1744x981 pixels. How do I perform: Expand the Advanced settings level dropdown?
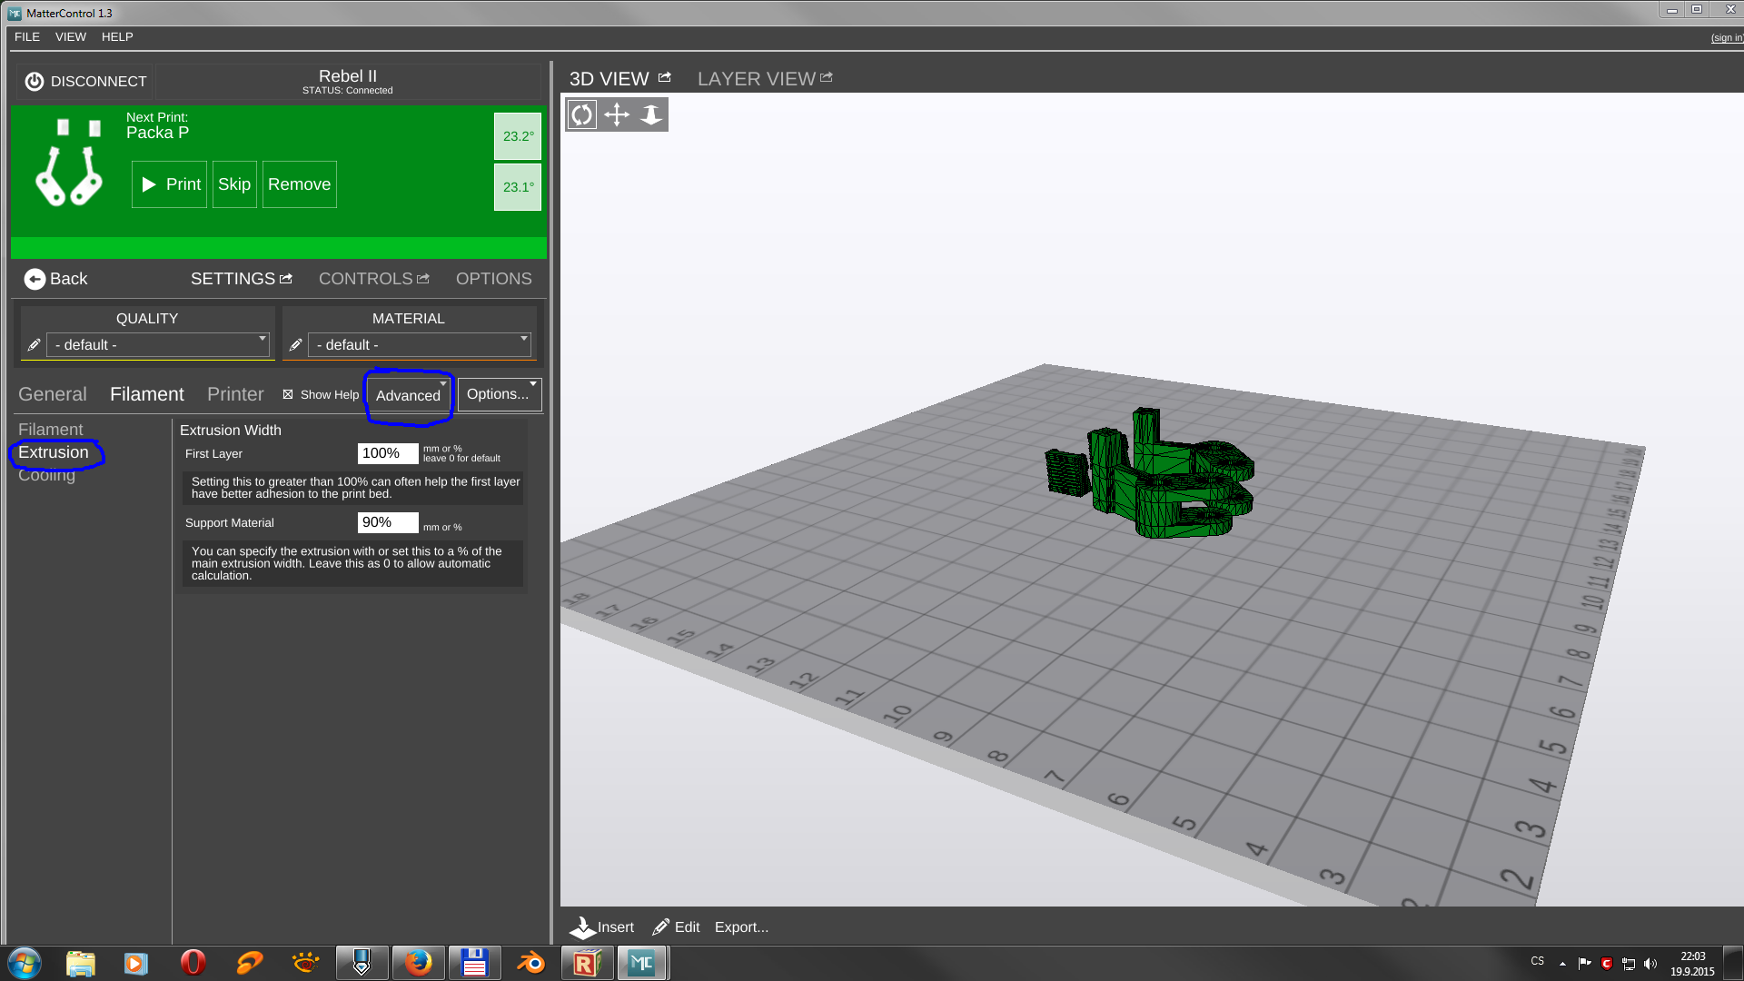[410, 395]
